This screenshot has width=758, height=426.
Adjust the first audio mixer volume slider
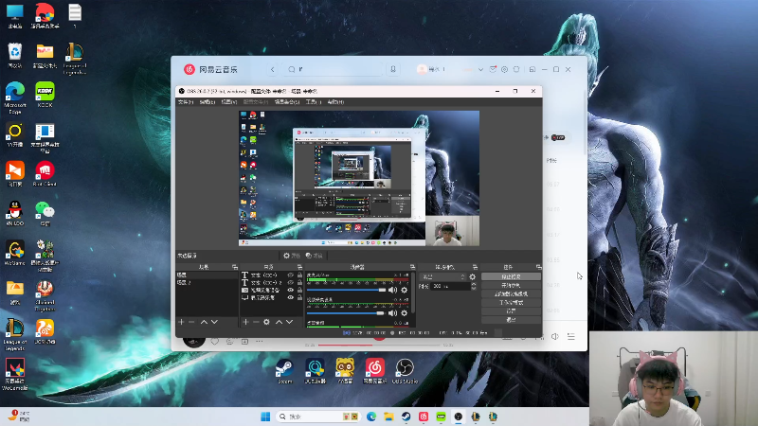[346, 290]
